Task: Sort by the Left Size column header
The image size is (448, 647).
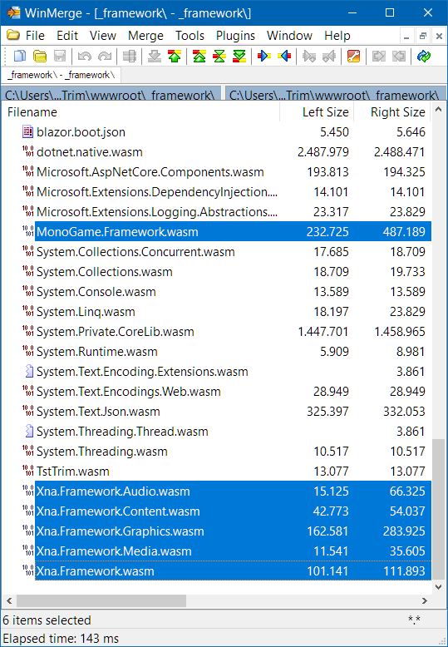Action: point(317,112)
